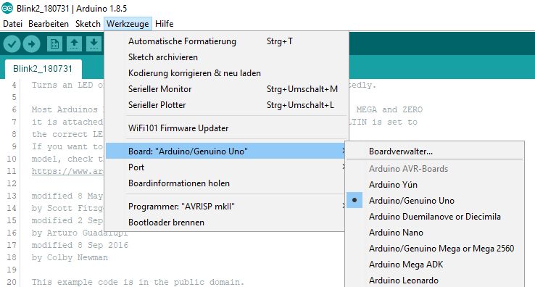Click line number 12 in gutter
535x287 pixels.
click(12, 183)
